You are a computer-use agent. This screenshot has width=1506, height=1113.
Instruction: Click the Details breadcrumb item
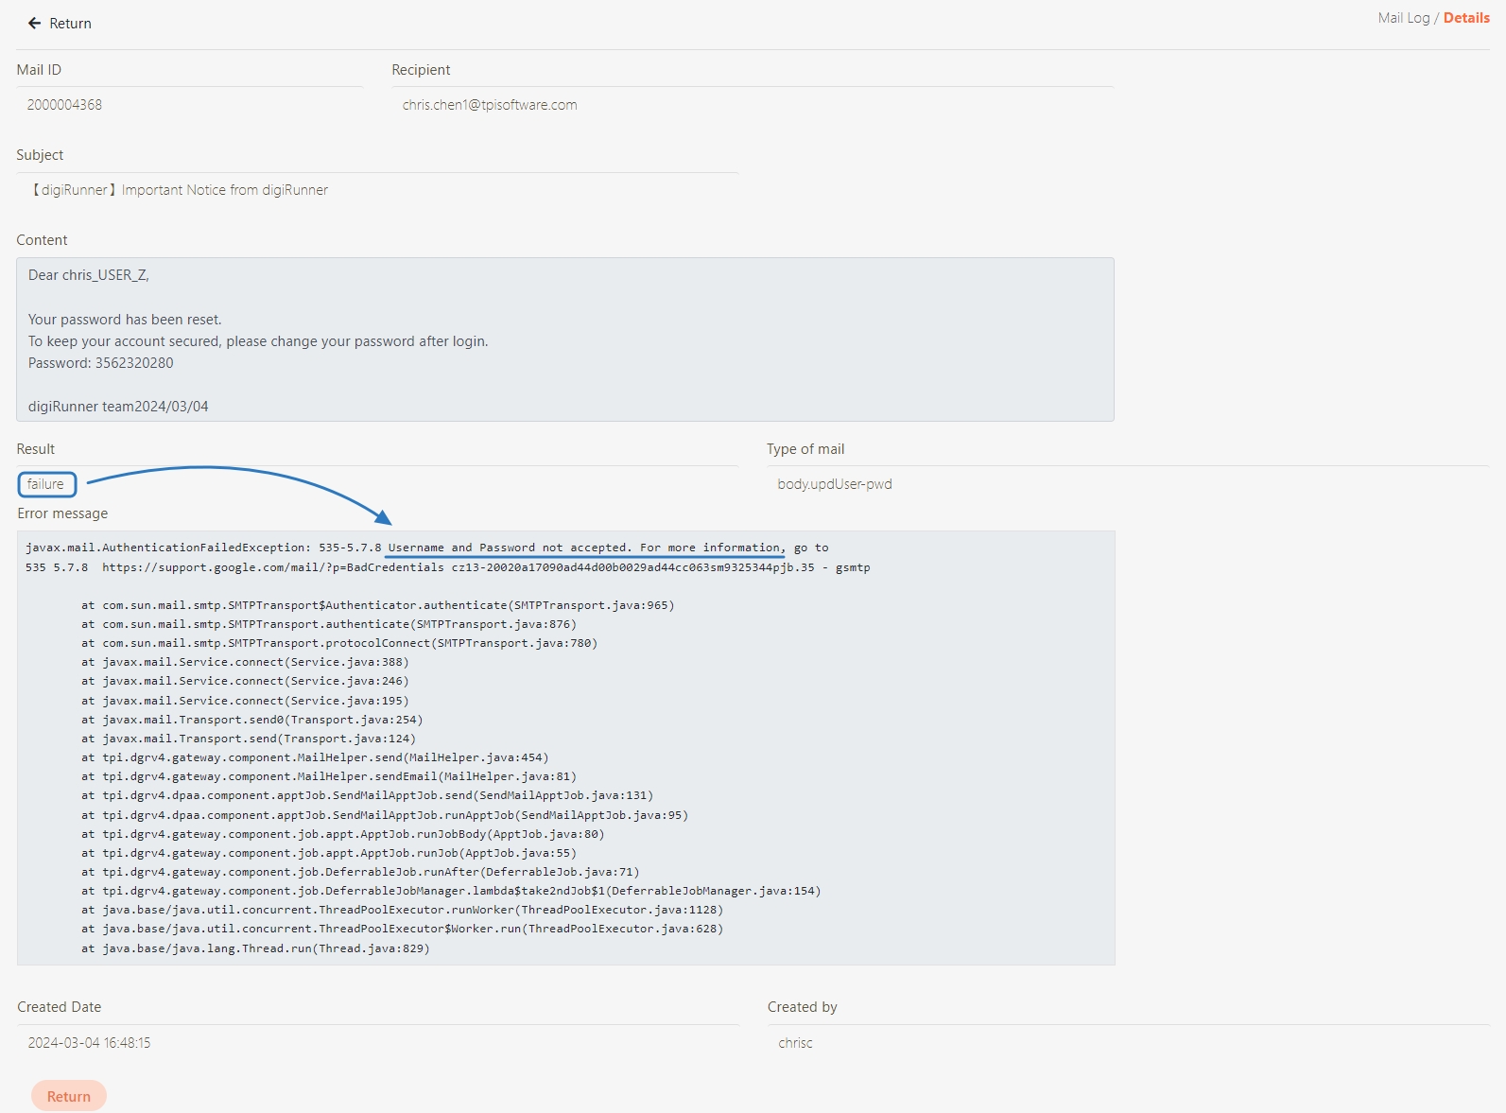1465,18
